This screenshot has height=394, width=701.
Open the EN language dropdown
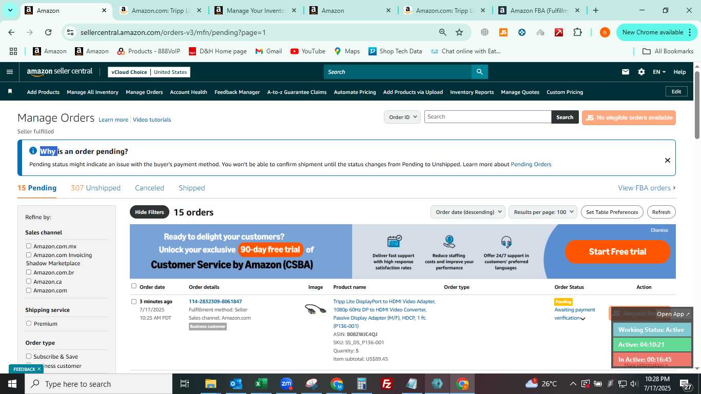click(x=659, y=72)
